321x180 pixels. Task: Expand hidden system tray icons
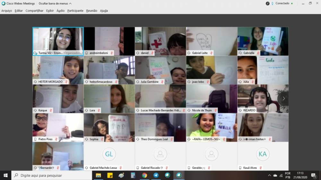(269, 176)
